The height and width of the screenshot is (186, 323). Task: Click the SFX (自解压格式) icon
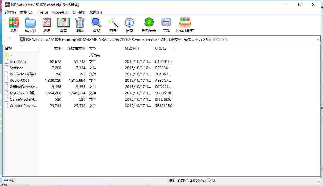click(185, 23)
